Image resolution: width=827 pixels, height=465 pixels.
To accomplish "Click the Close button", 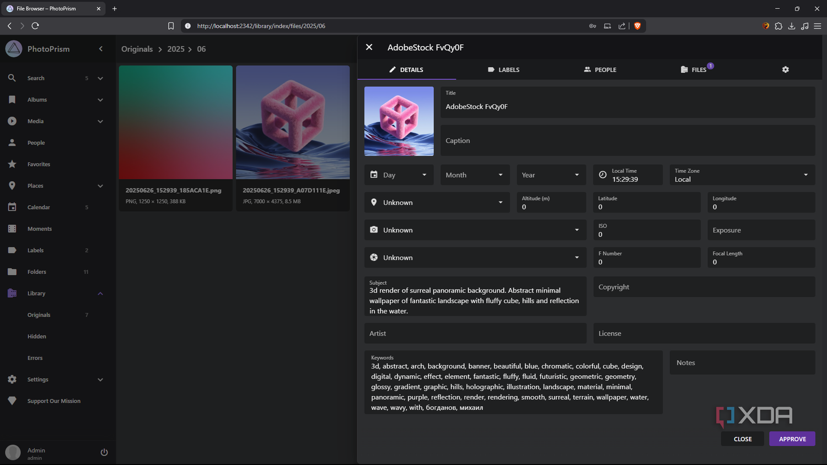I will click(743, 439).
